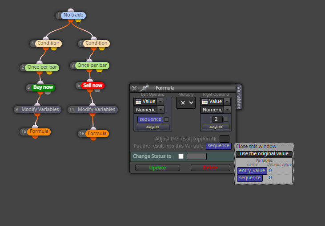
Task: Click the Right Operand value field showing 2
Action: pyautogui.click(x=217, y=119)
